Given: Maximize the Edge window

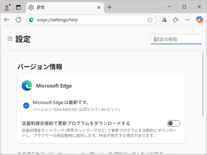Looking at the screenshot, I should (x=184, y=7).
